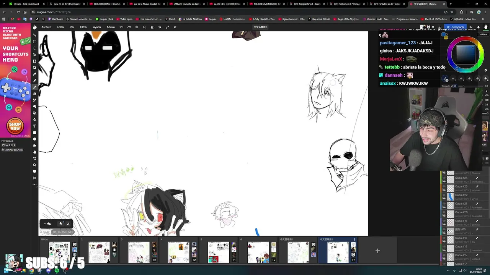Select the eraser tool
The height and width of the screenshot is (275, 490).
tap(34, 94)
